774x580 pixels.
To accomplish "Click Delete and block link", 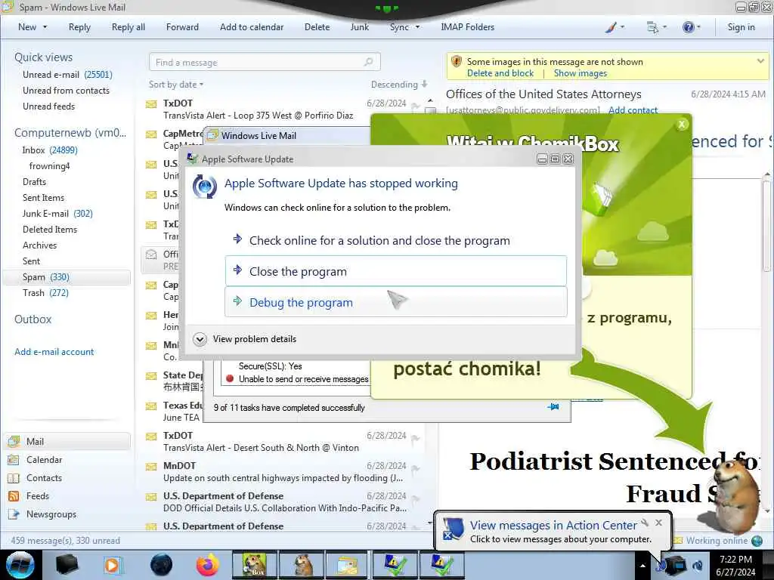I will tap(500, 73).
